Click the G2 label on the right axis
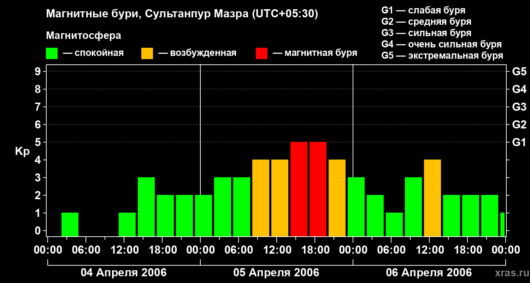Viewport: 530px width, 283px height. tap(519, 125)
